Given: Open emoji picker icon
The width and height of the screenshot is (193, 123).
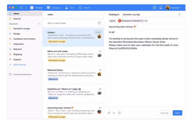Looking at the screenshot, I should 119,113.
